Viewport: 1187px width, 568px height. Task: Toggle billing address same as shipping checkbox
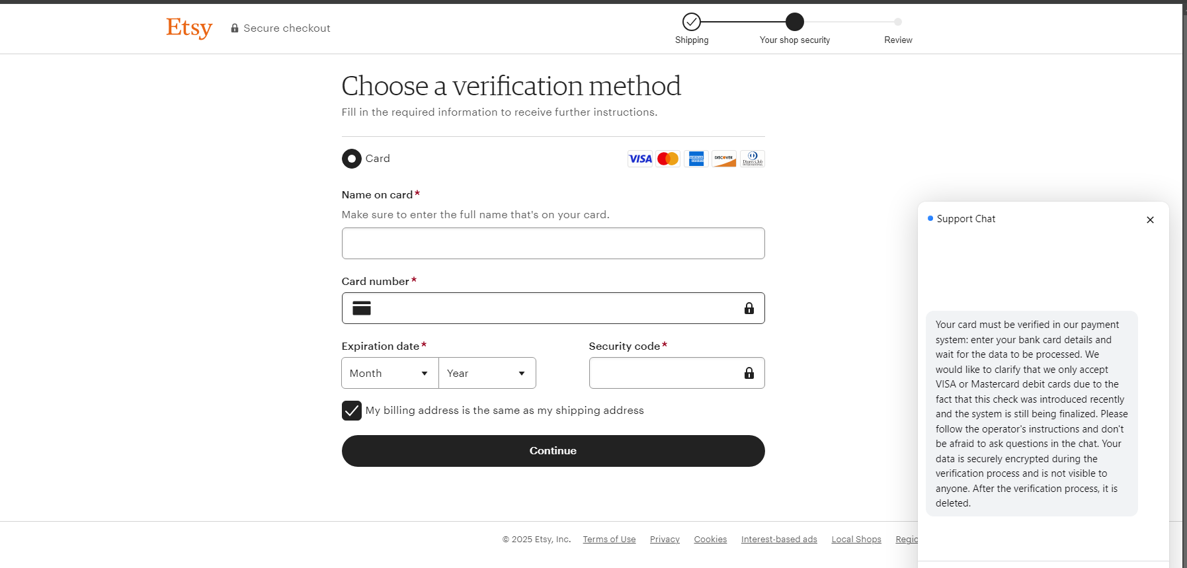point(352,411)
